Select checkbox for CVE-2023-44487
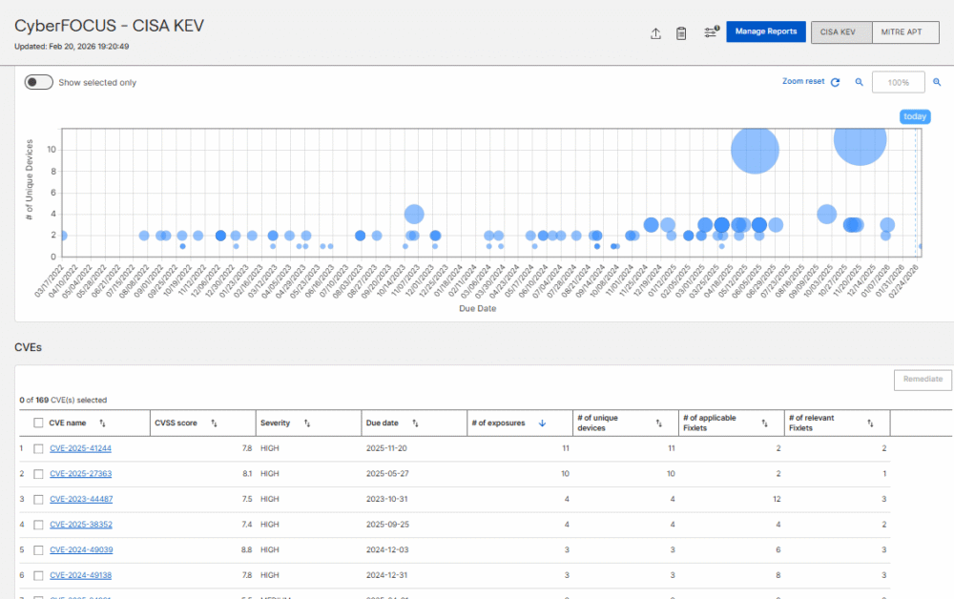 38,499
